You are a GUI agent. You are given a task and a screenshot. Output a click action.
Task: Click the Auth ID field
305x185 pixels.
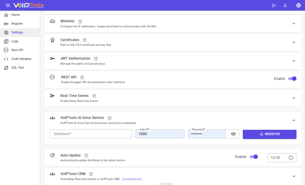160,134
